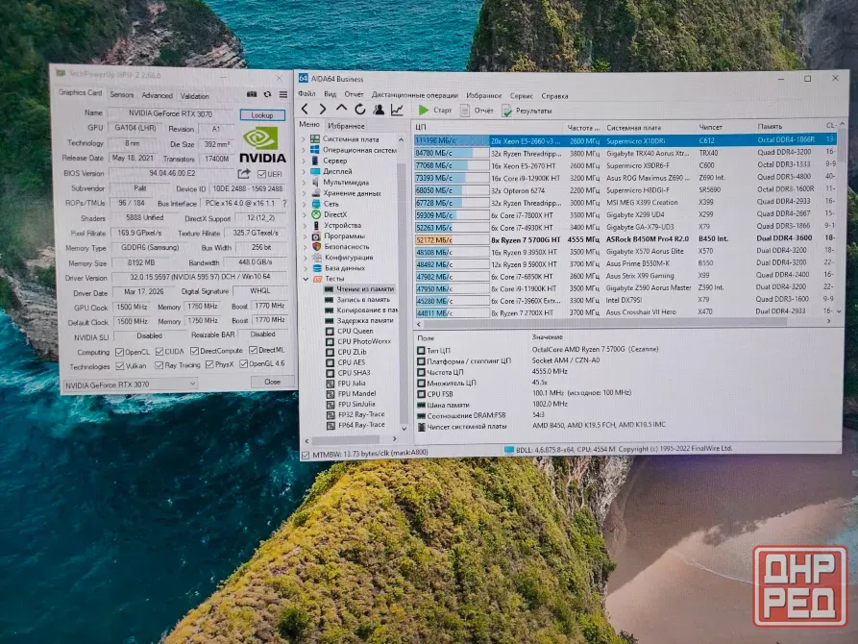Open the Сервис menu in AIDA64
The image size is (858, 644).
(x=522, y=96)
